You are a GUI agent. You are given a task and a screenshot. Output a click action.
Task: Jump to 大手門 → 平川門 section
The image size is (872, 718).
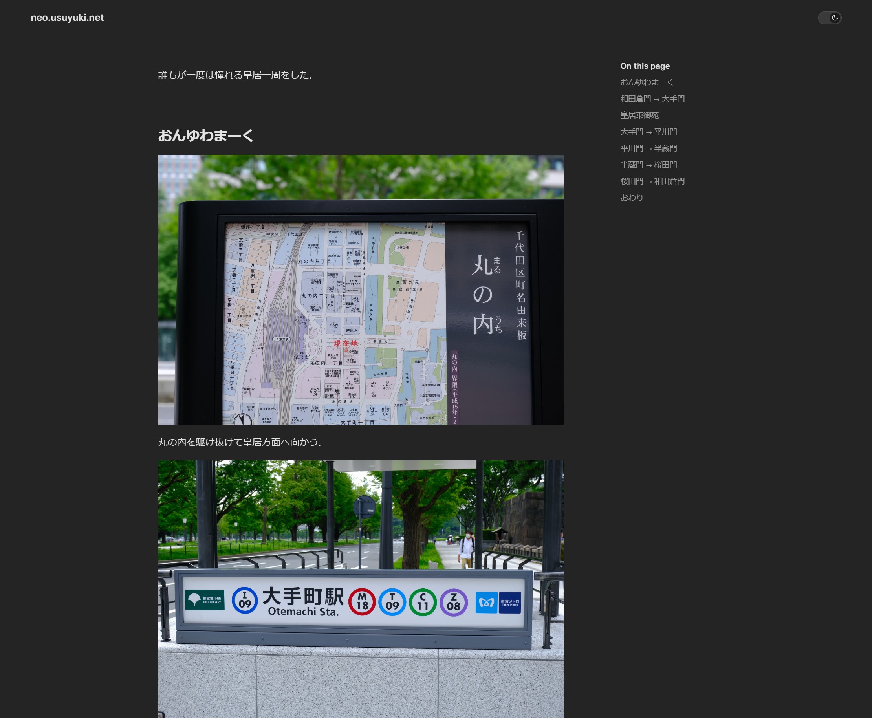click(x=649, y=132)
